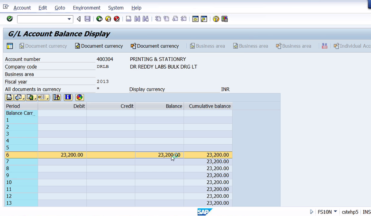Open the Layout dropdown in the table toolbar
Viewport: 371px width, 216px height.
tap(44, 97)
